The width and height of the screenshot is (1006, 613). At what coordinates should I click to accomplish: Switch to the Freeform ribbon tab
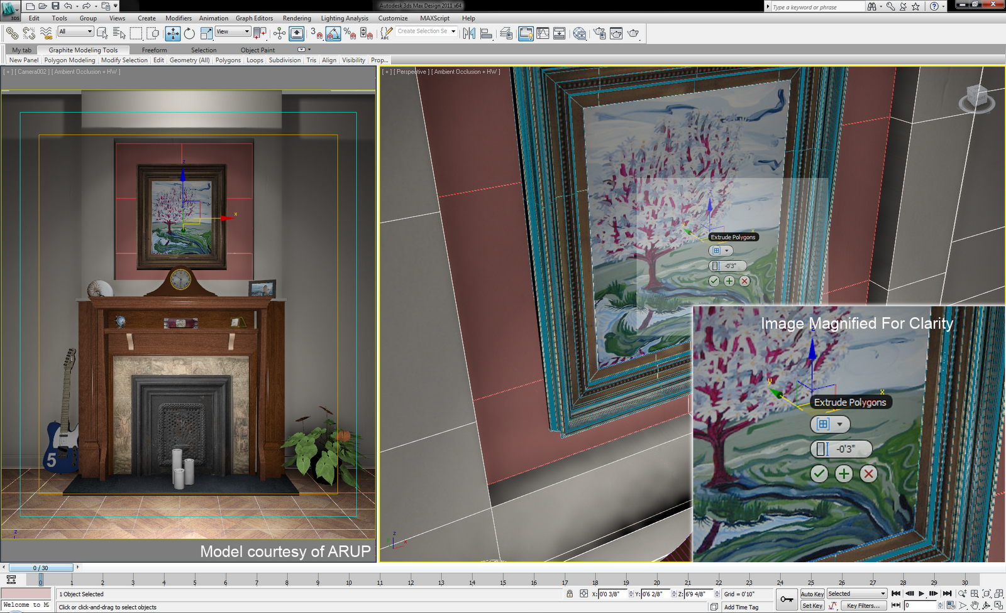(x=154, y=50)
